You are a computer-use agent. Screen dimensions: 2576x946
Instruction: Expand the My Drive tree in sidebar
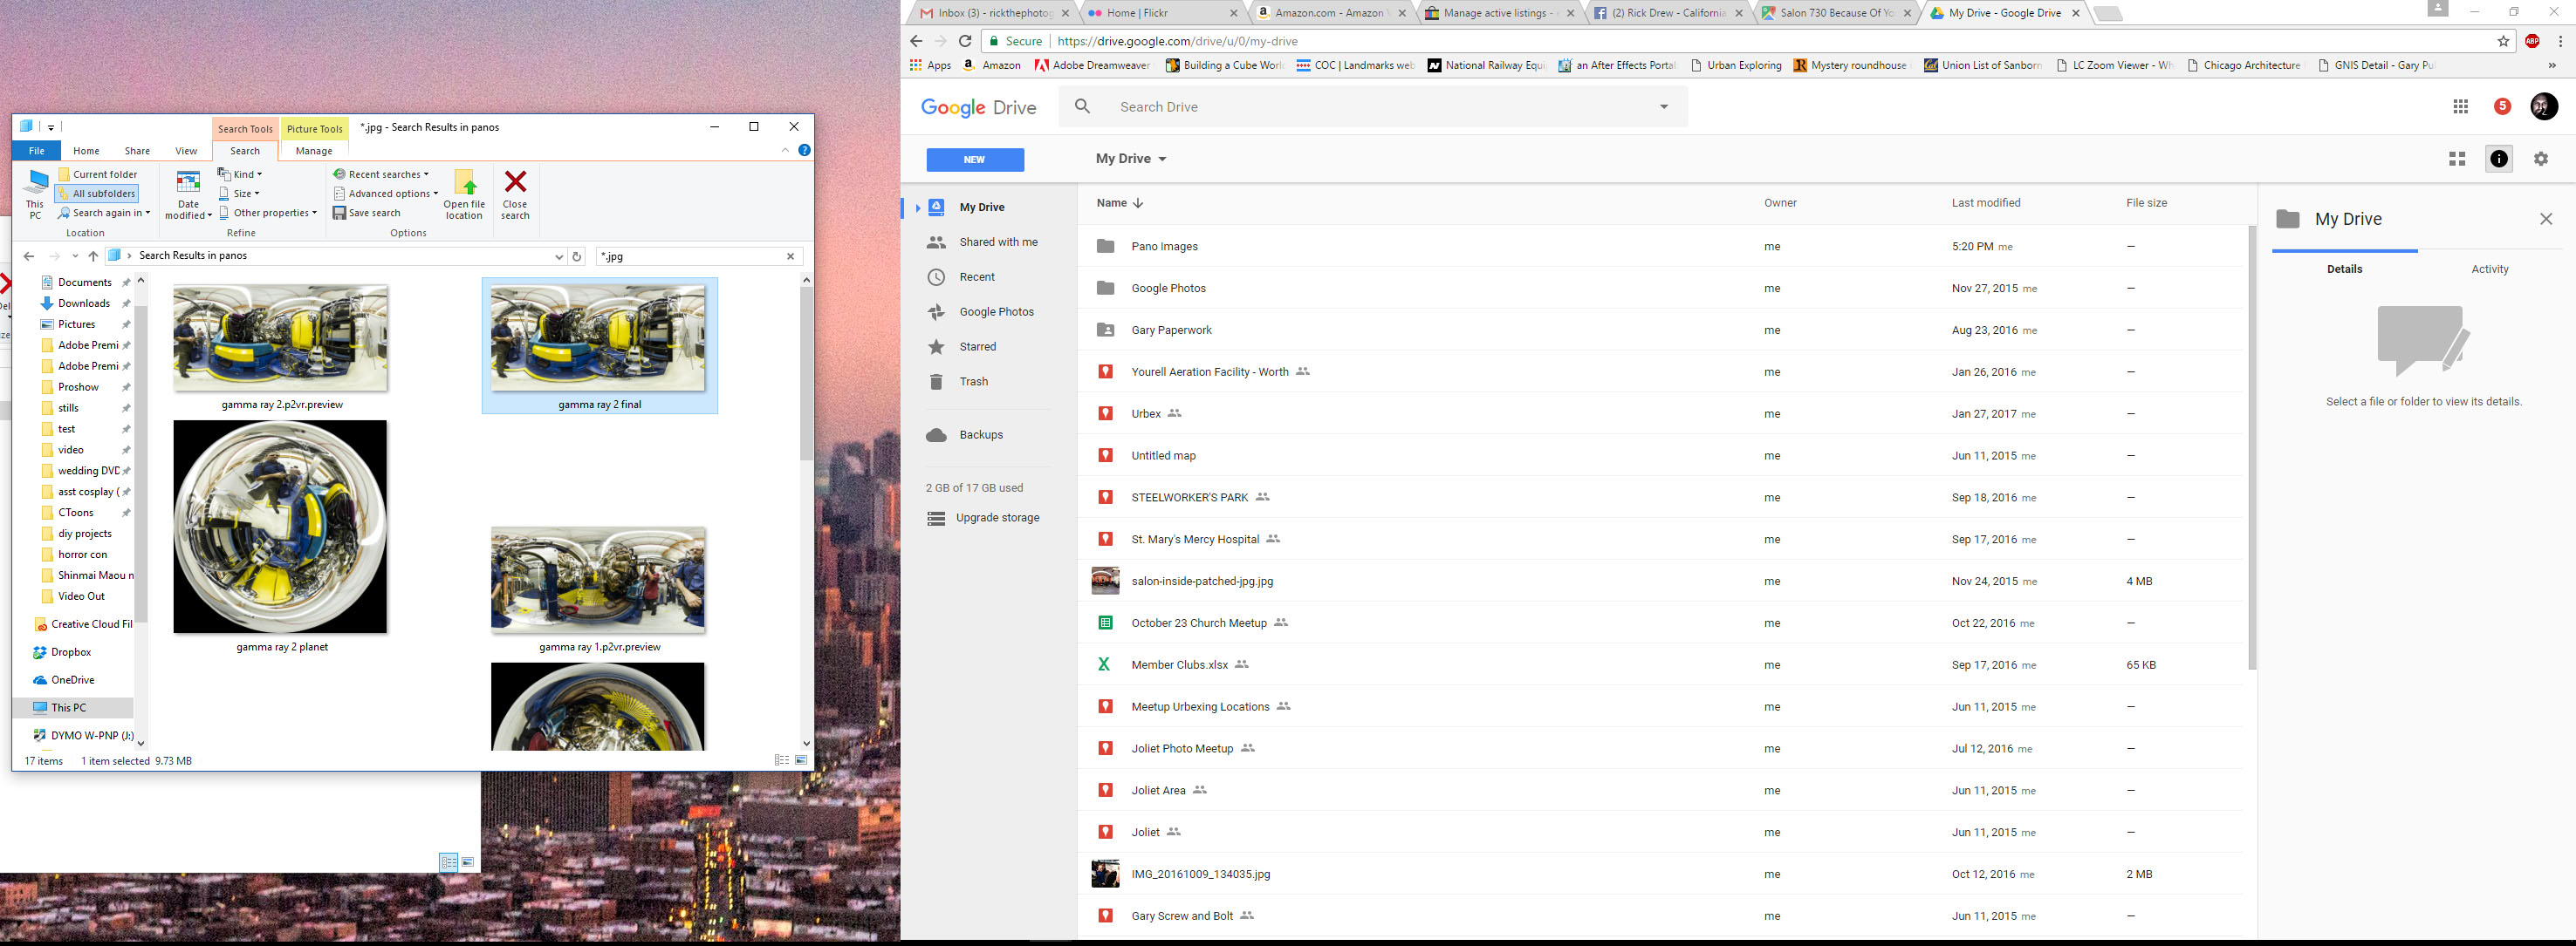pos(917,208)
